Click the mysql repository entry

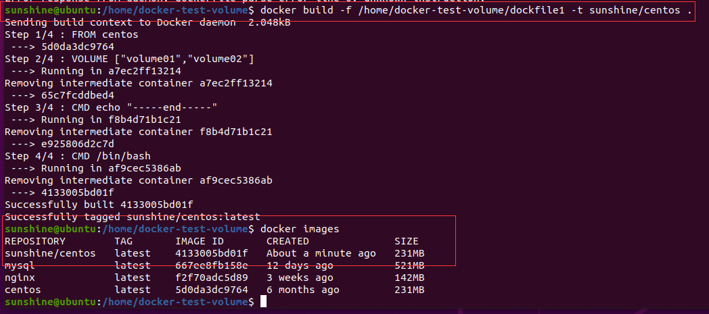[x=20, y=266]
